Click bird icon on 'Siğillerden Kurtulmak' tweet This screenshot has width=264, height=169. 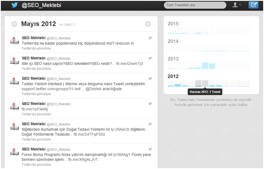(x=150, y=124)
